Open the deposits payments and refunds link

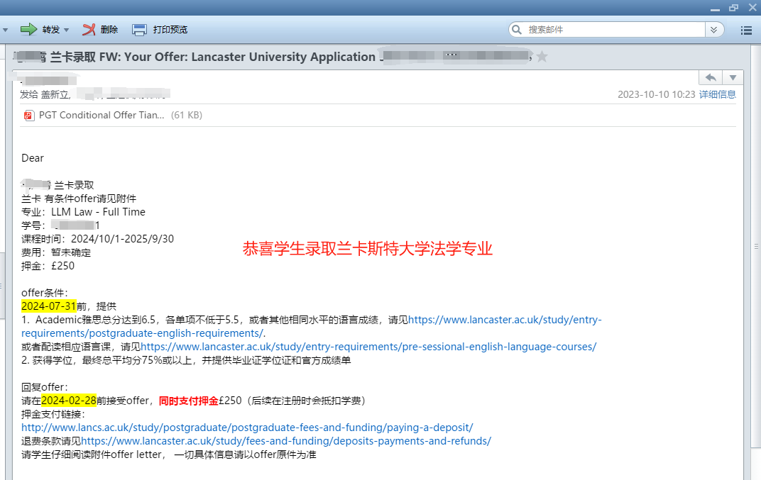tap(286, 441)
